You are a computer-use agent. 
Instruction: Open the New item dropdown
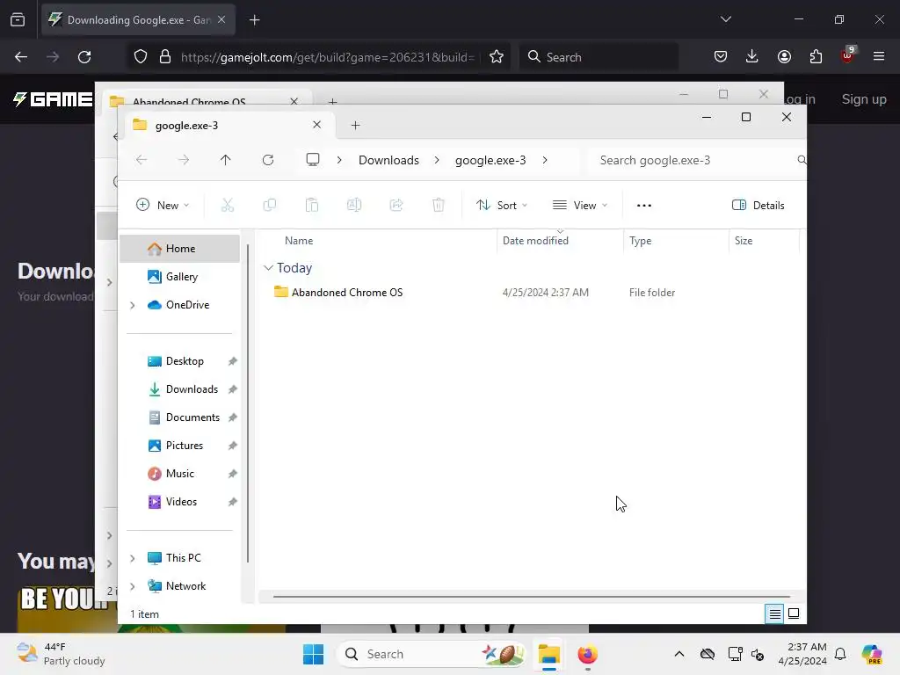[x=163, y=206]
